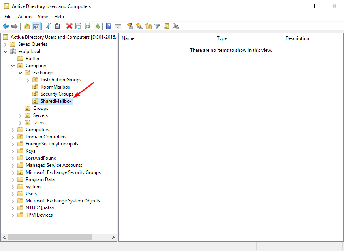Create a new organizational unit from the toolbar
The height and width of the screenshot is (251, 344).
click(x=149, y=26)
